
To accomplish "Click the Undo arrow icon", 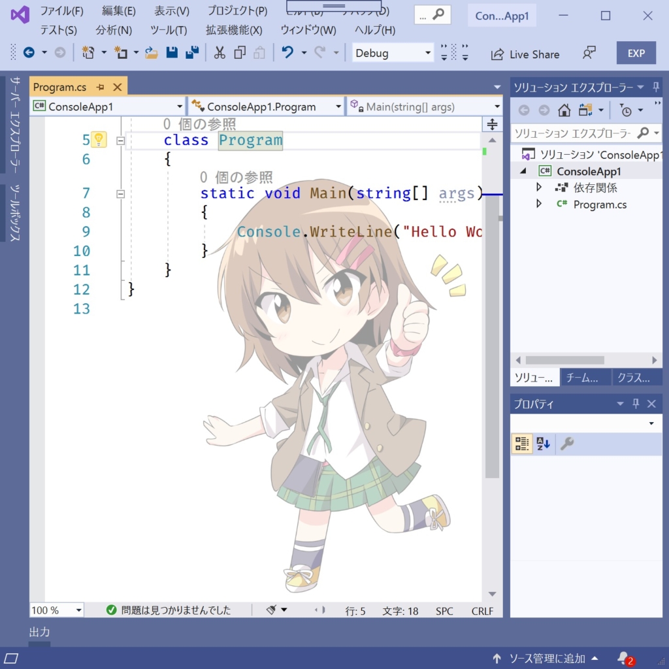I will (x=287, y=53).
